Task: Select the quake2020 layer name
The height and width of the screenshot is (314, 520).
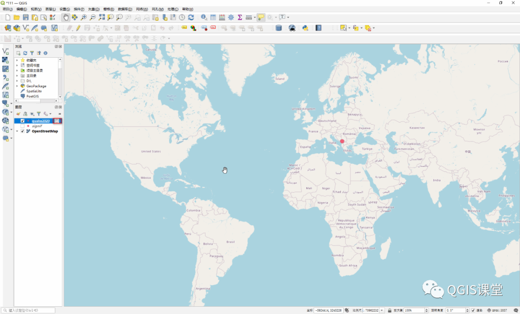Action: click(x=41, y=121)
